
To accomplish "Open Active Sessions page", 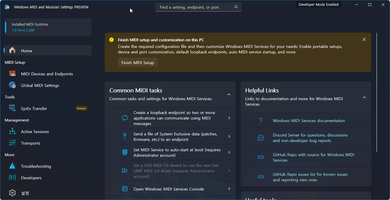I will pyautogui.click(x=48, y=132).
